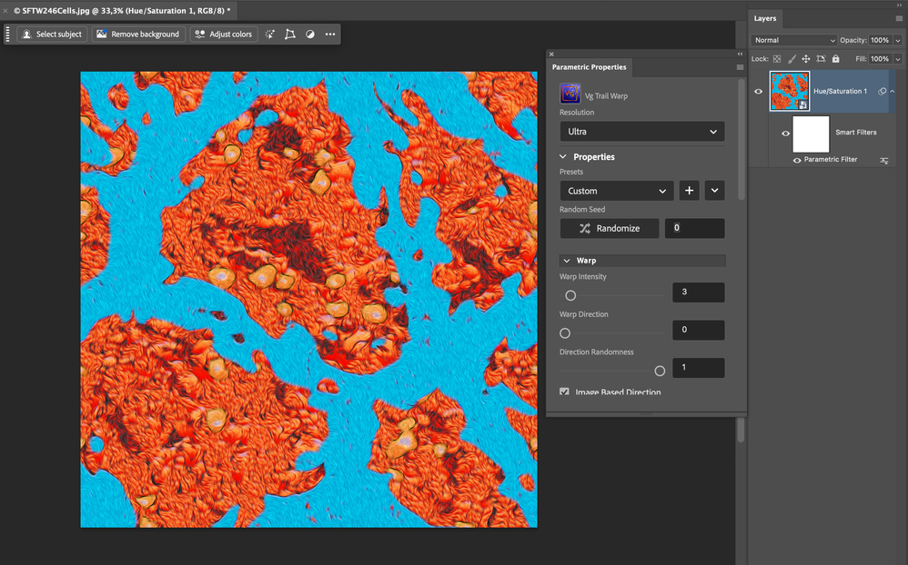Viewport: 908px width, 565px height.
Task: Select the Parametric Properties tab
Action: tap(589, 67)
